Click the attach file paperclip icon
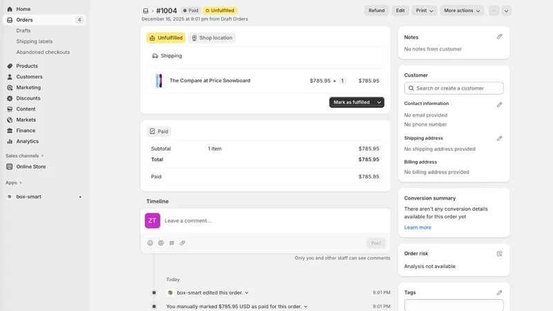 coord(182,243)
